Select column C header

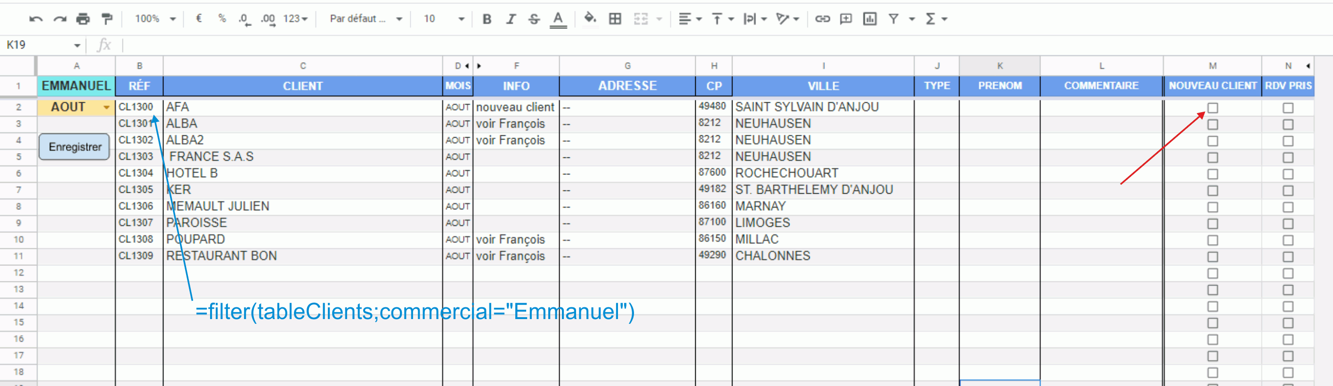303,66
